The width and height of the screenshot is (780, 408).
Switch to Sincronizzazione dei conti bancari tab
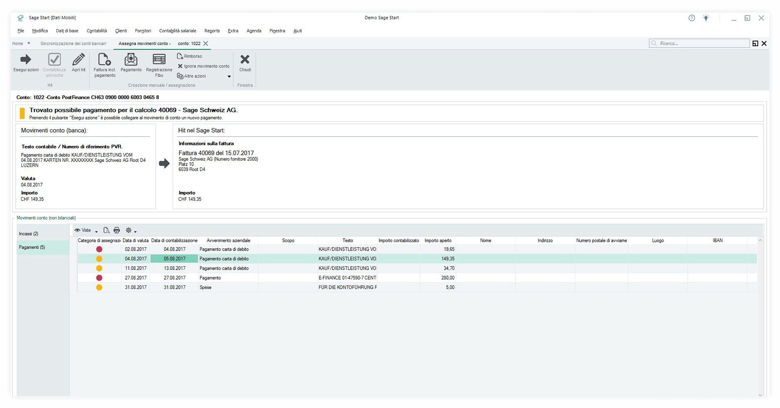(x=73, y=43)
